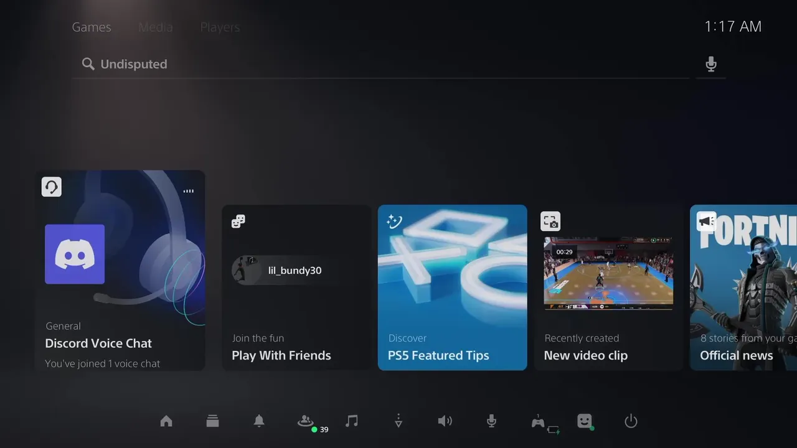Open the Switcher stack icon
The height and width of the screenshot is (448, 797).
[213, 421]
